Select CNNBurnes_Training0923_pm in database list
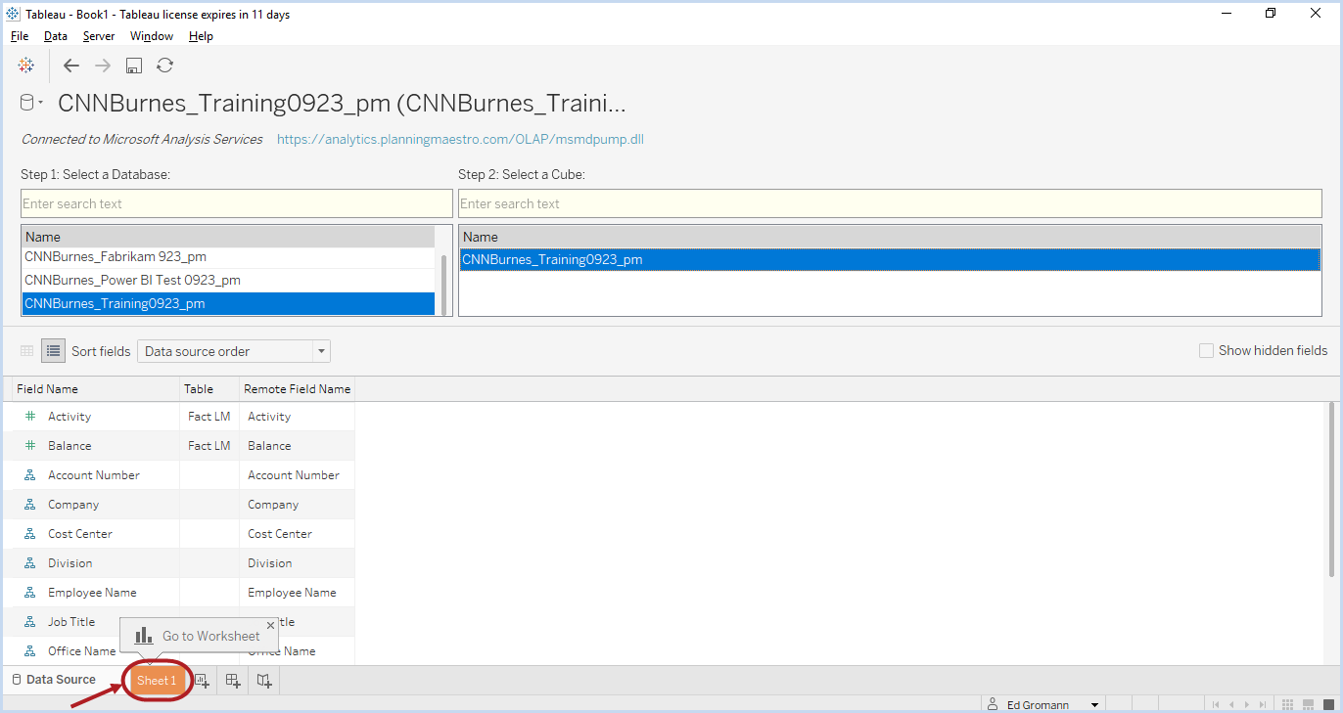The width and height of the screenshot is (1343, 713). 228,304
